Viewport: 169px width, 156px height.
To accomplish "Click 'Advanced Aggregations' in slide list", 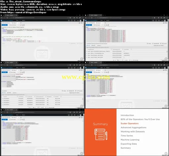I will 133,128.
